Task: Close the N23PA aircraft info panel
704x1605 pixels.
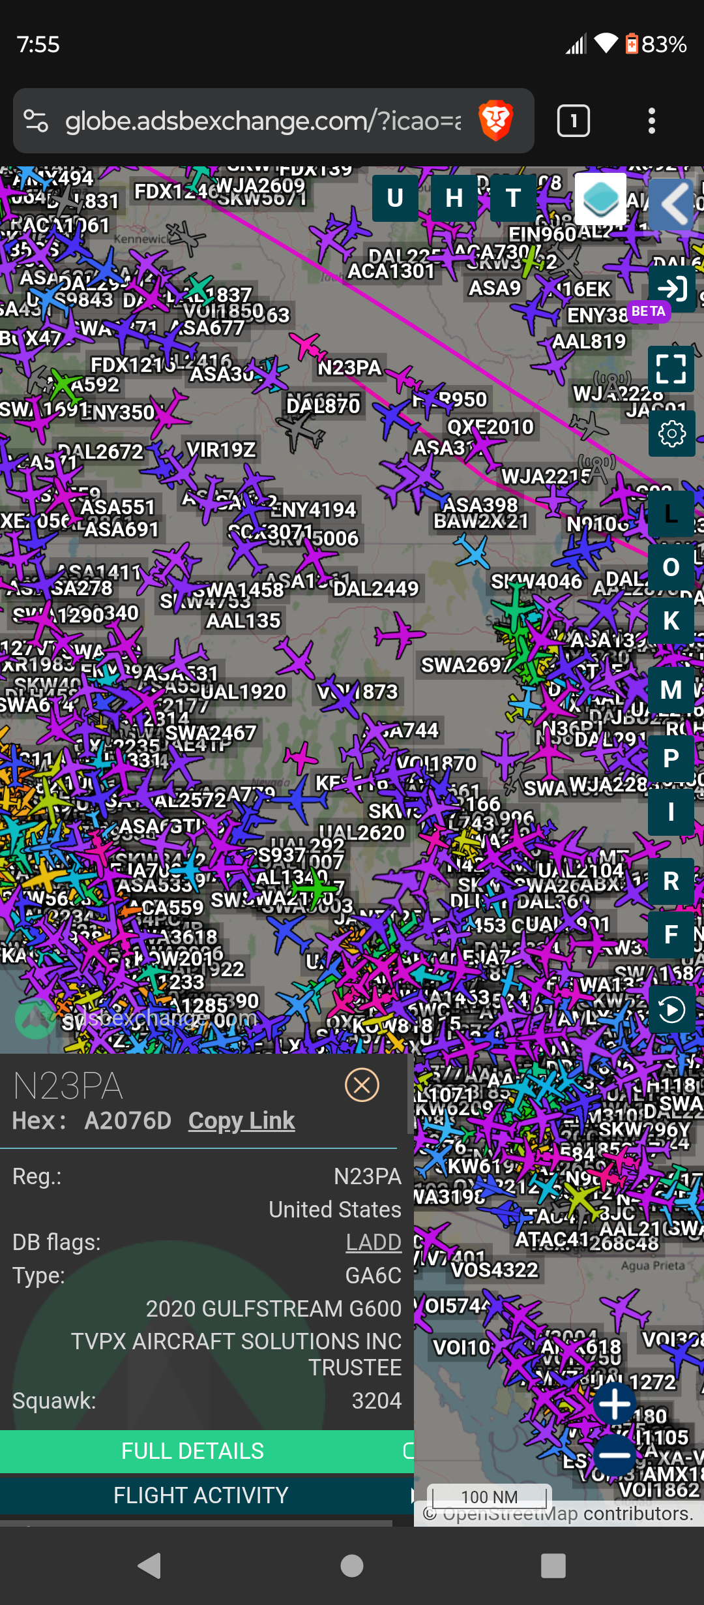Action: coord(362,1085)
